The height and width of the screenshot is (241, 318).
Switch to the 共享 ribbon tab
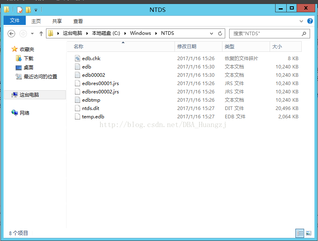point(57,21)
